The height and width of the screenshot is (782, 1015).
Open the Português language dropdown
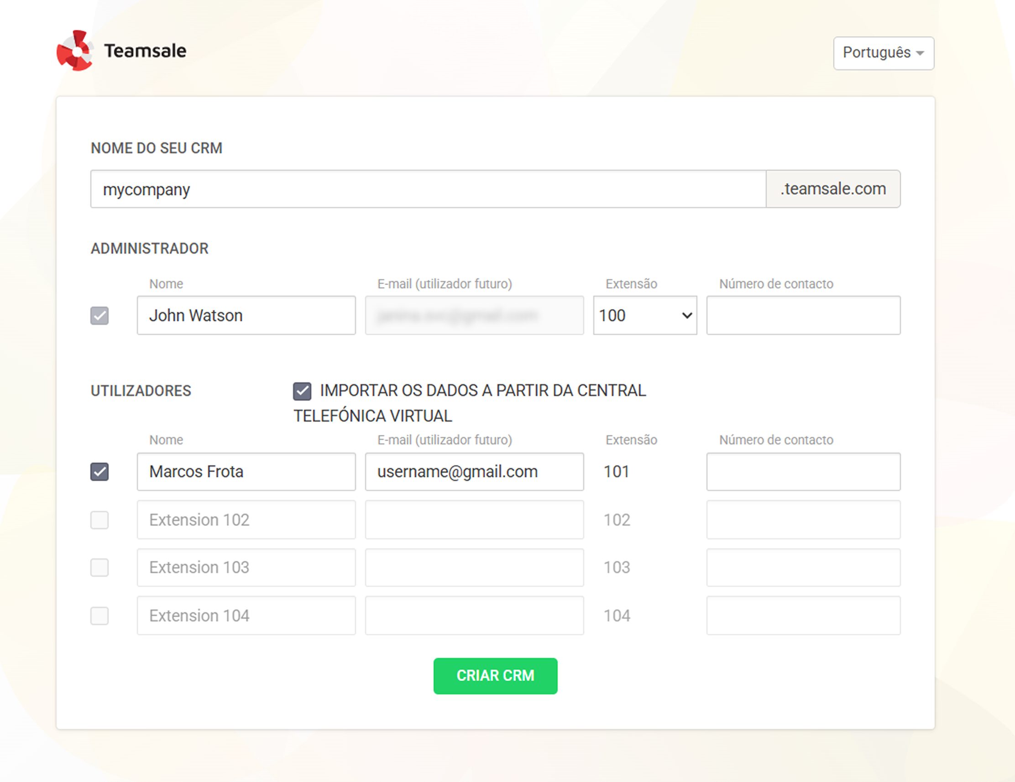click(x=883, y=53)
